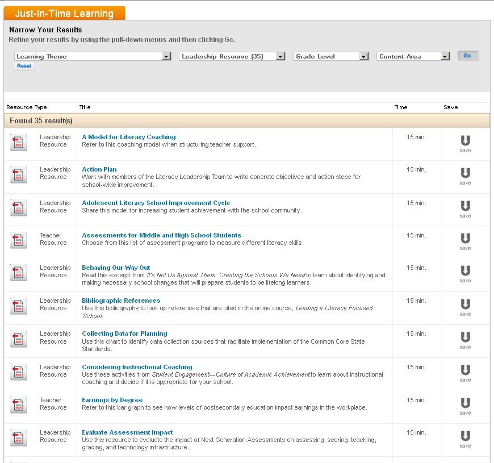494x463 pixels.
Task: Save the Evaluate Assessment Impact resource
Action: coord(465,439)
